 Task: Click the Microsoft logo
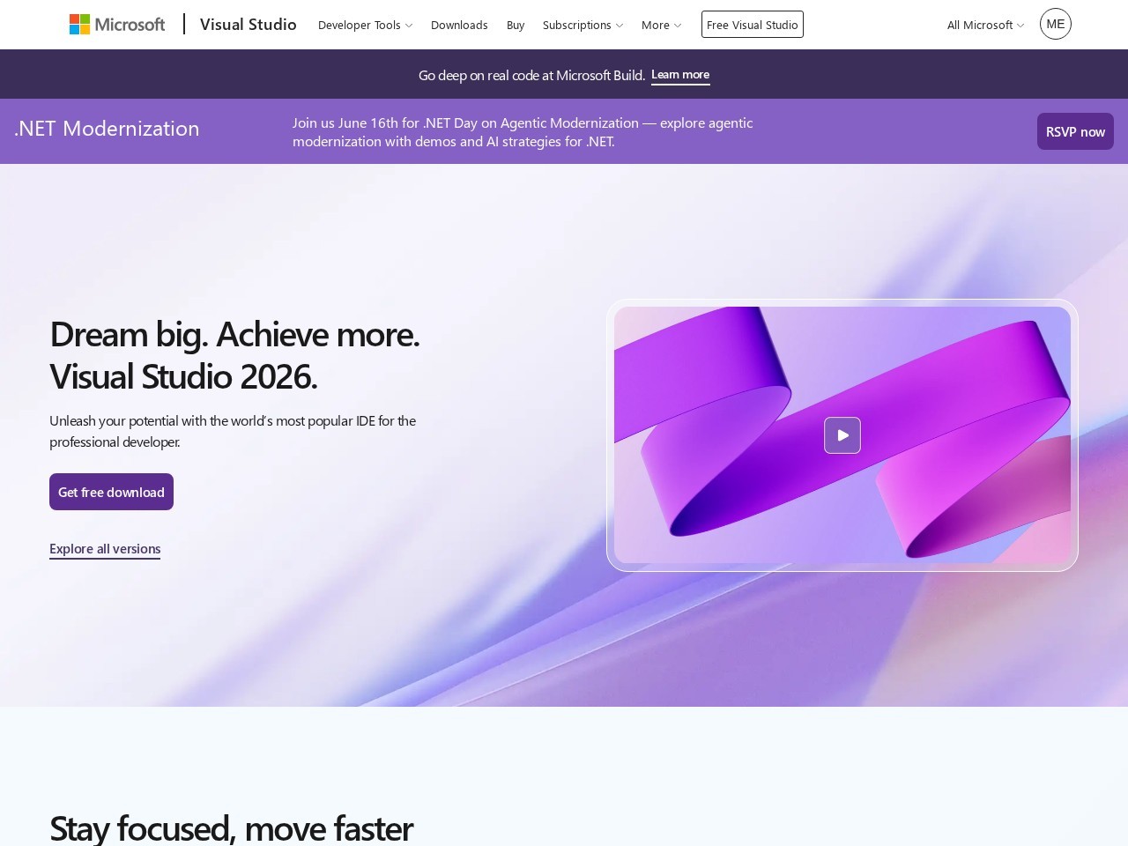[117, 25]
